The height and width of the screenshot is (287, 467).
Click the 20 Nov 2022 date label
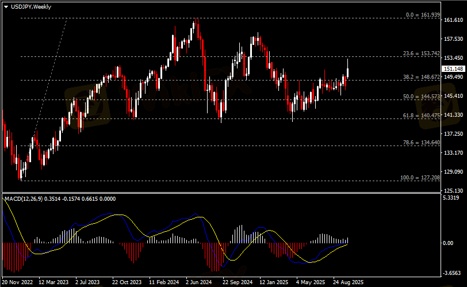click(x=18, y=282)
